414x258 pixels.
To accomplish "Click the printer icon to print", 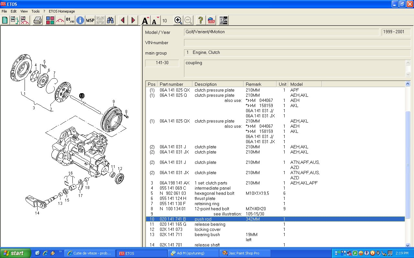I will pyautogui.click(x=38, y=20).
